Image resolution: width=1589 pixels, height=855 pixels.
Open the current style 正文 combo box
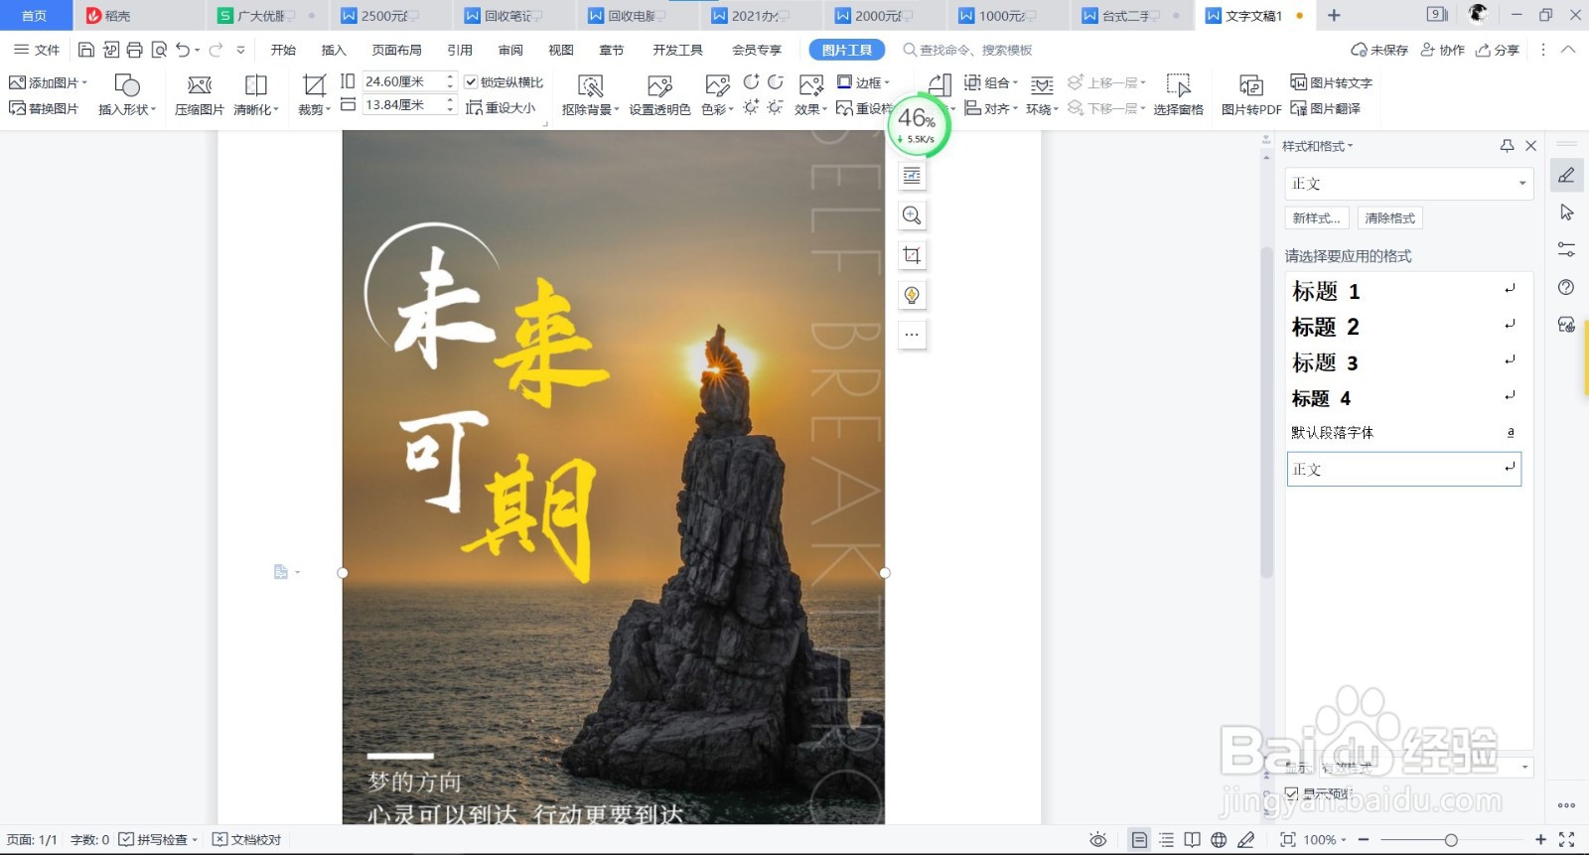click(1409, 184)
